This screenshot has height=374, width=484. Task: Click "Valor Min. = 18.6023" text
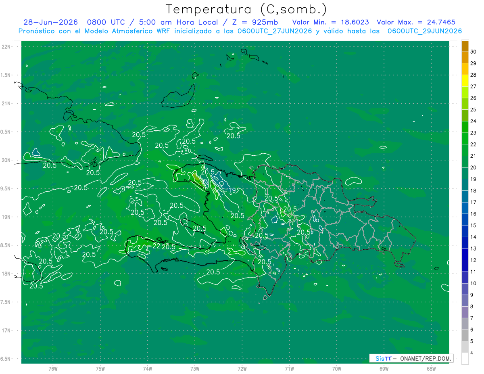click(330, 22)
